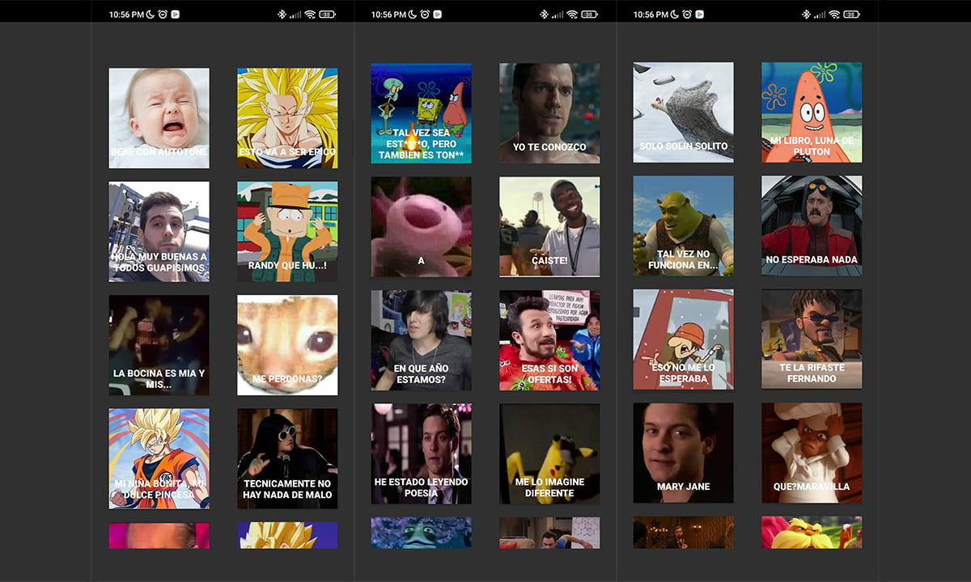Play the MARY JANE sound tile
Screen dimensions: 971x582
tap(684, 453)
